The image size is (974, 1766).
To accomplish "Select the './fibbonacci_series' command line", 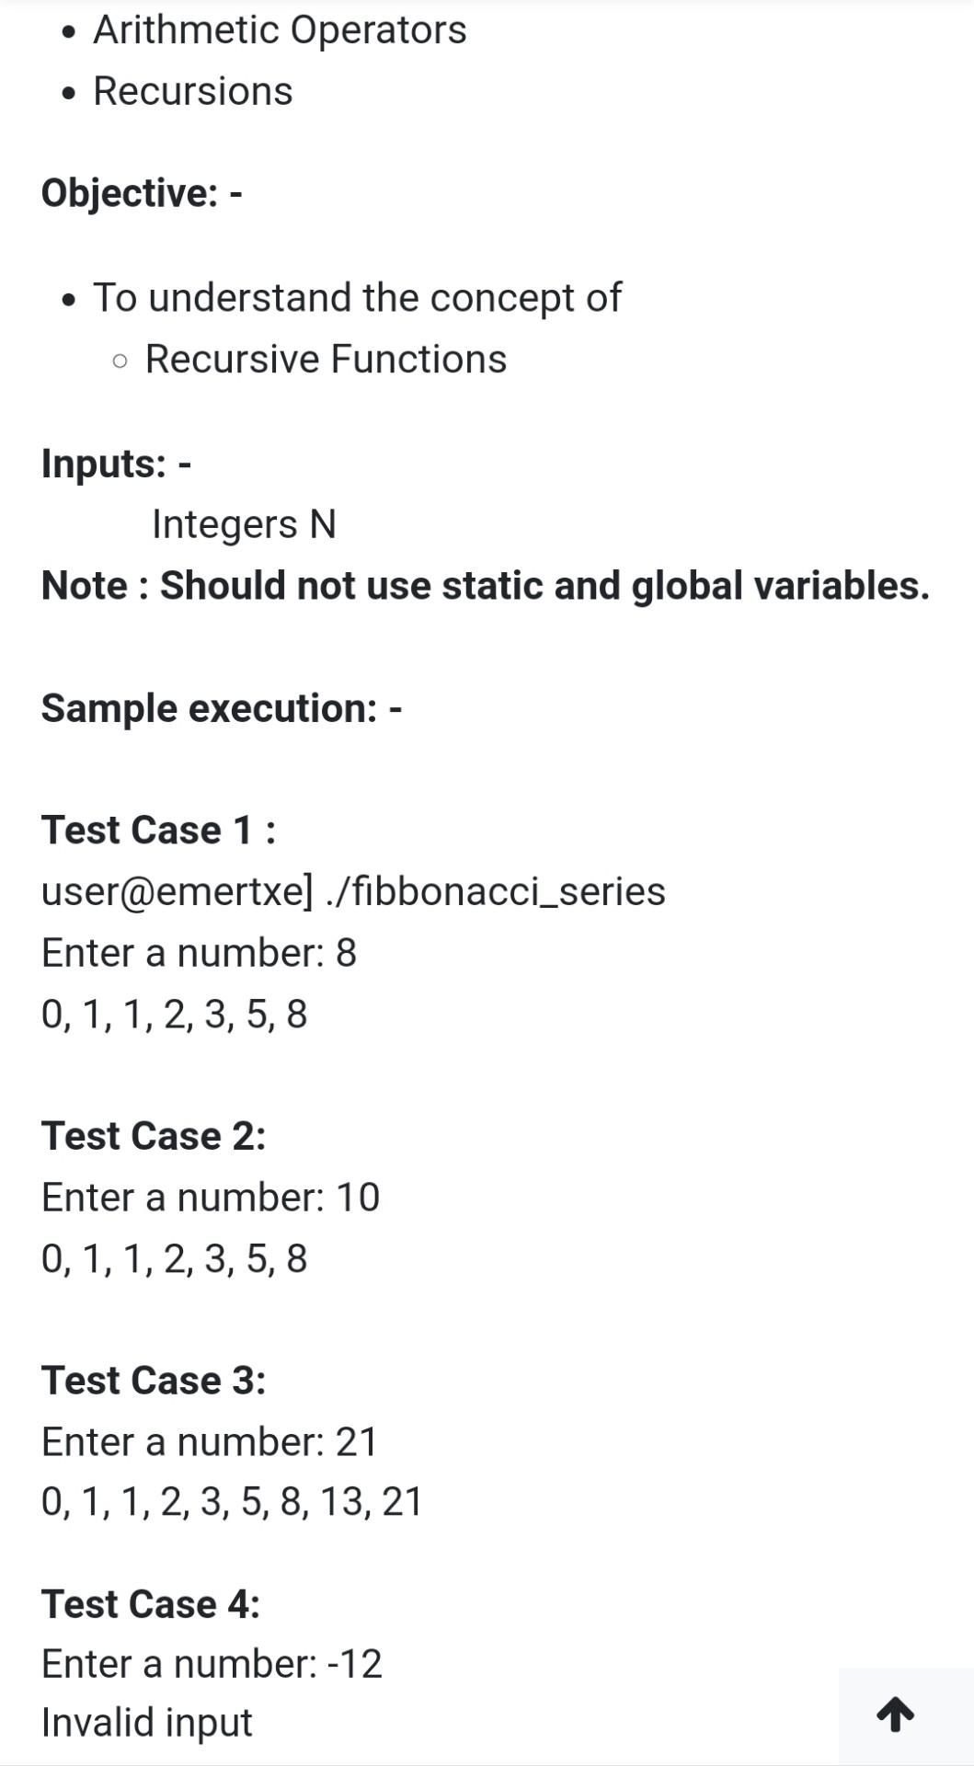I will 353,891.
